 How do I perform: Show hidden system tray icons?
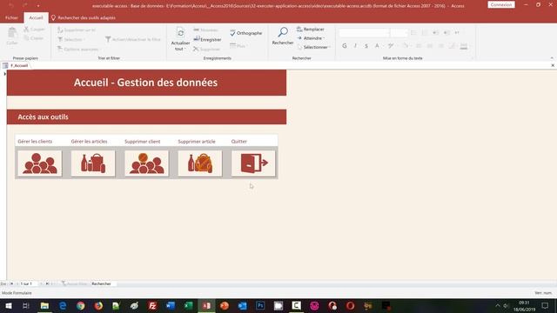497,305
